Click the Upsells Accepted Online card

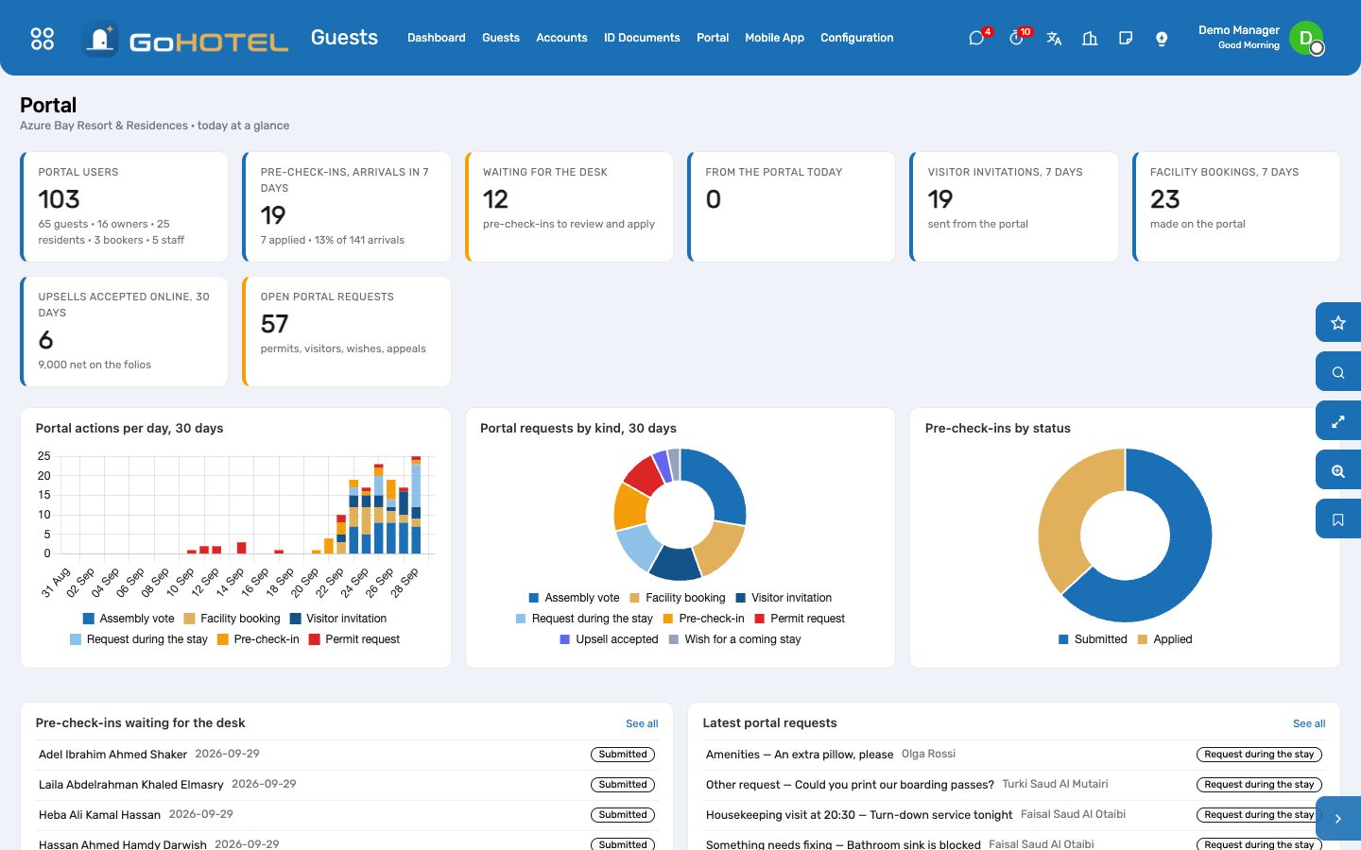(124, 331)
